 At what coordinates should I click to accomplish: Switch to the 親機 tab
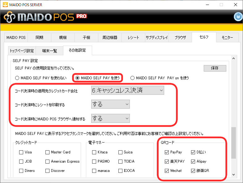pyautogui.click(x=63, y=38)
